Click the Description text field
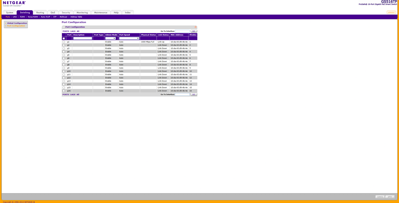The width and height of the screenshot is (399, 203). 82,38
